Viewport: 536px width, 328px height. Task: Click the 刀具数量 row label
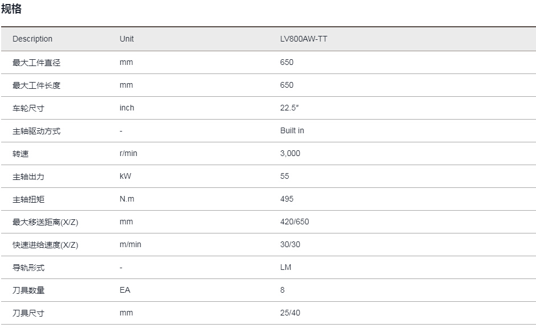tap(28, 290)
